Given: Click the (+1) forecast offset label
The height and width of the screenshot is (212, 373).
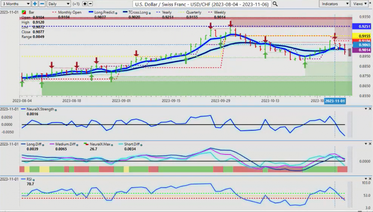Looking at the screenshot, I should 76,4.
